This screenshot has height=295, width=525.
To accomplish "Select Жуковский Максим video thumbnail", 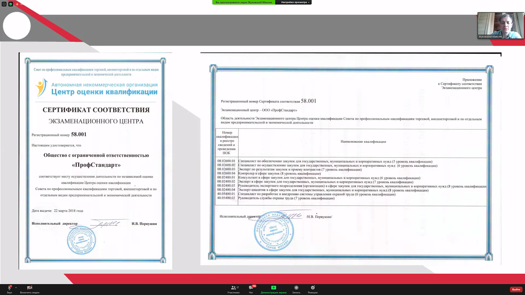I will [501, 26].
